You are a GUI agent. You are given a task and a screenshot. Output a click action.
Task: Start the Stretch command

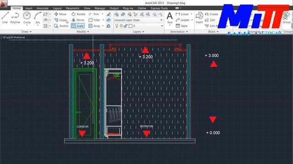[x=61, y=26]
